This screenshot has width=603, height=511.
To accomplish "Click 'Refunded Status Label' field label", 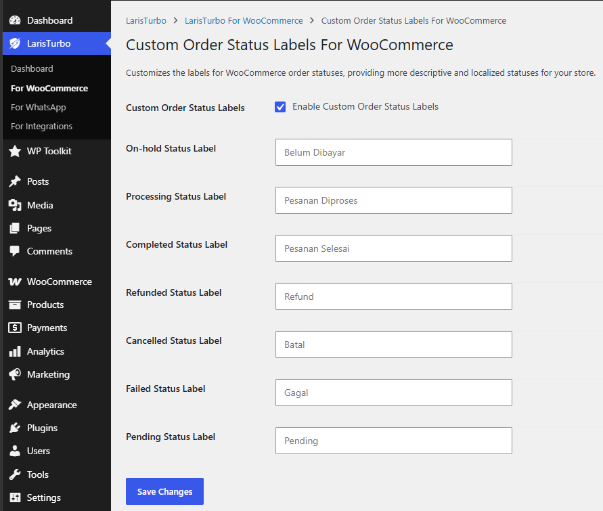I will coord(174,292).
